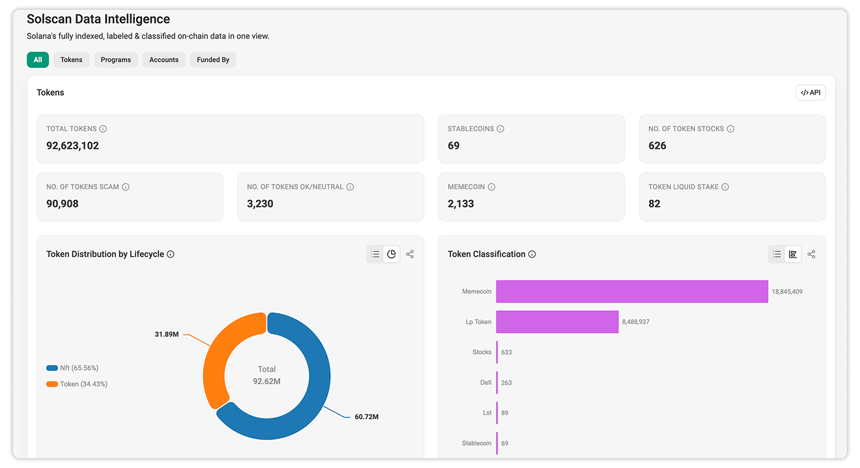Open the Funded By tab

pos(213,60)
